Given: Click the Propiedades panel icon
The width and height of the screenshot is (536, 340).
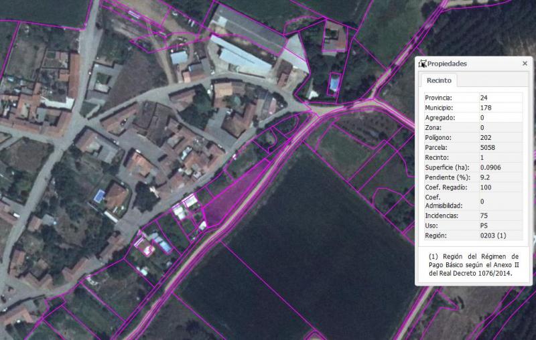Looking at the screenshot, I should click(422, 64).
